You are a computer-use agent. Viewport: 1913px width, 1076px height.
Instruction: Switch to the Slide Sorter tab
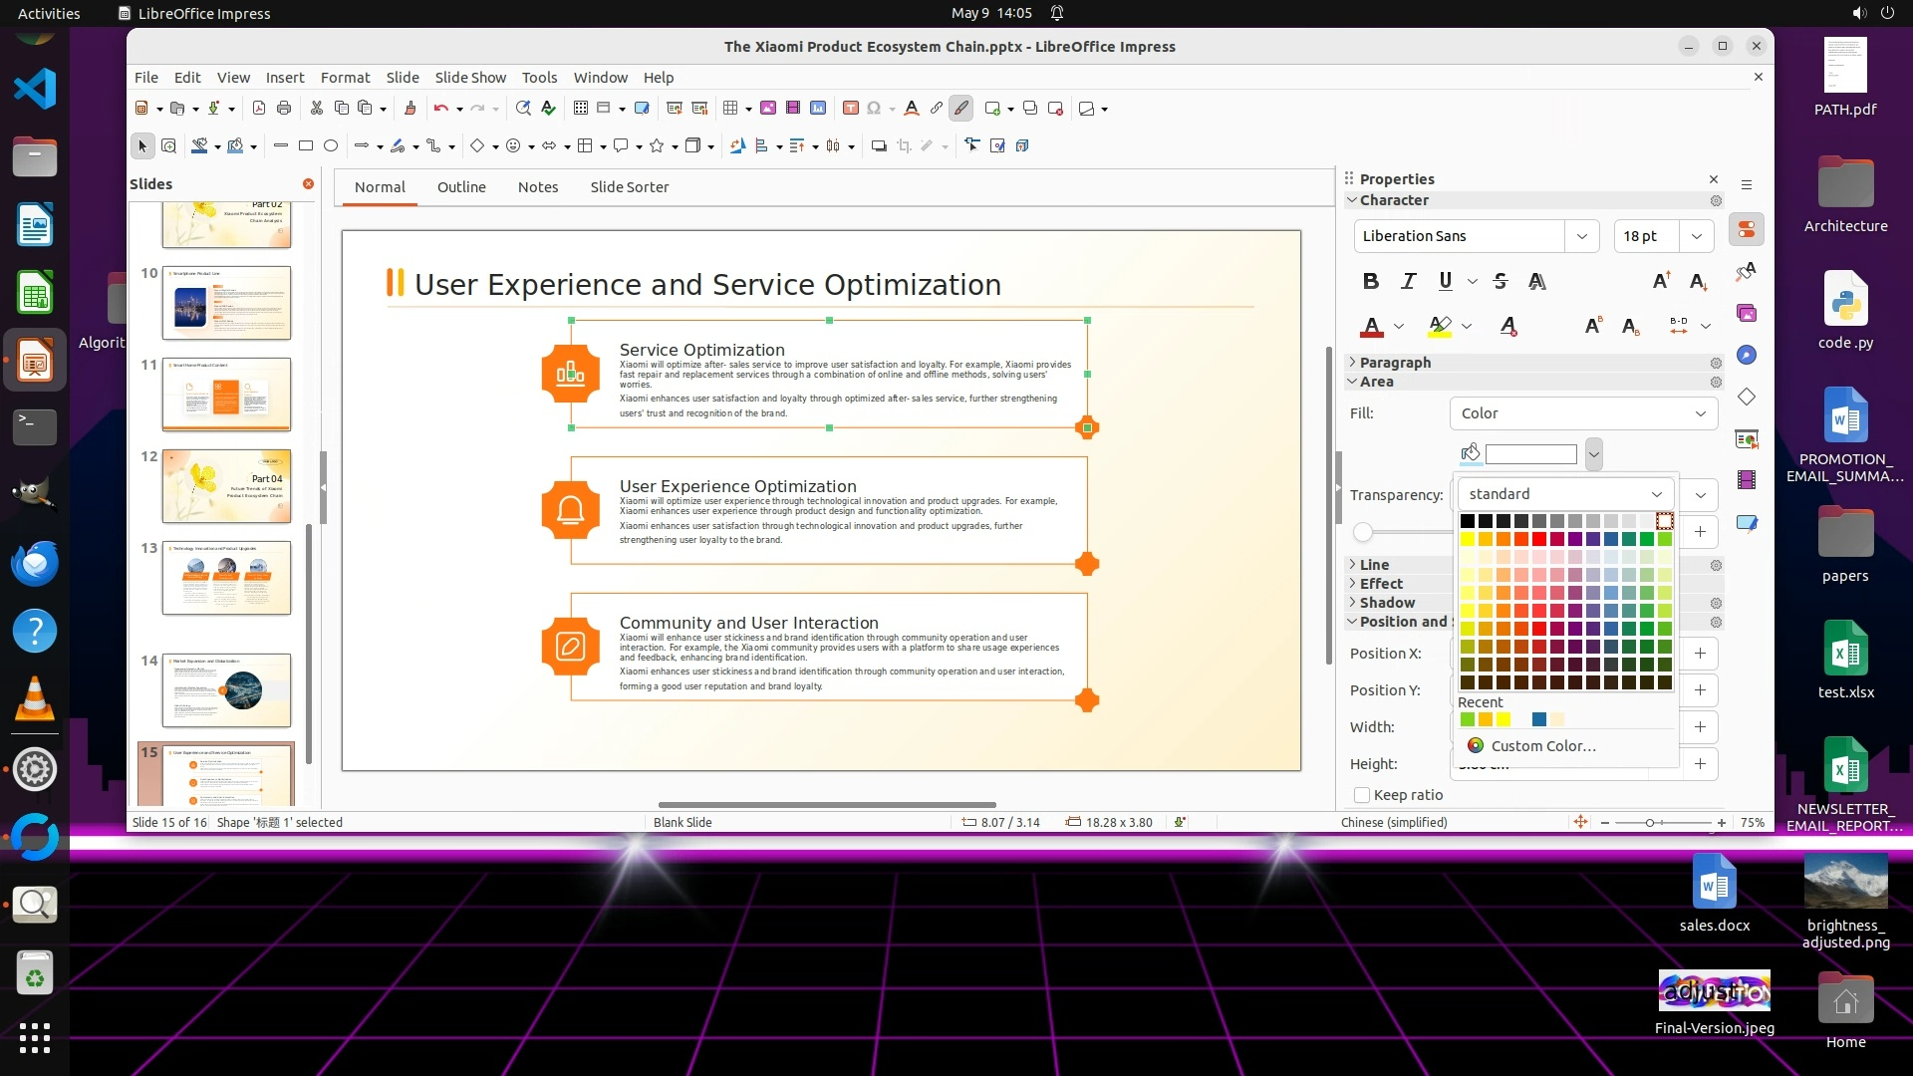tap(629, 187)
